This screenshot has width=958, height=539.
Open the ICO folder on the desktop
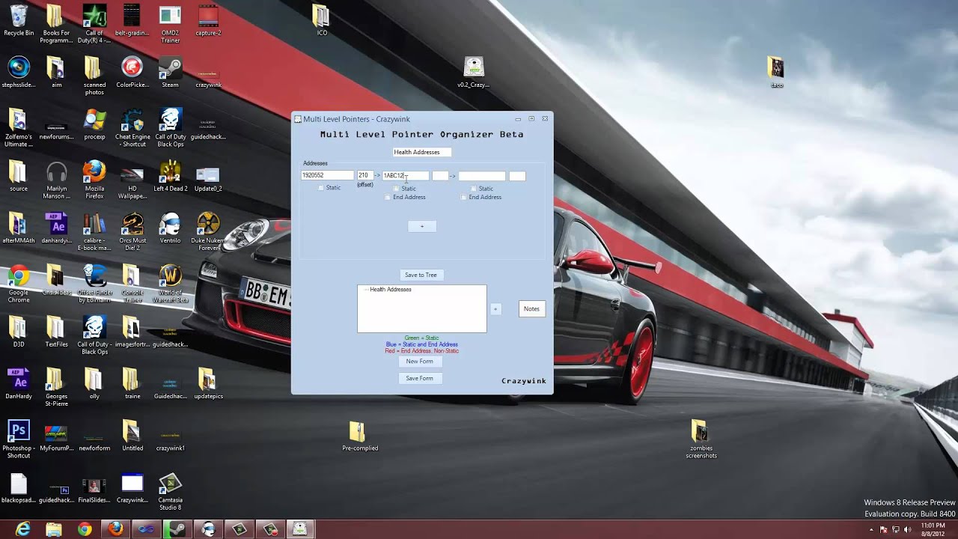321,20
